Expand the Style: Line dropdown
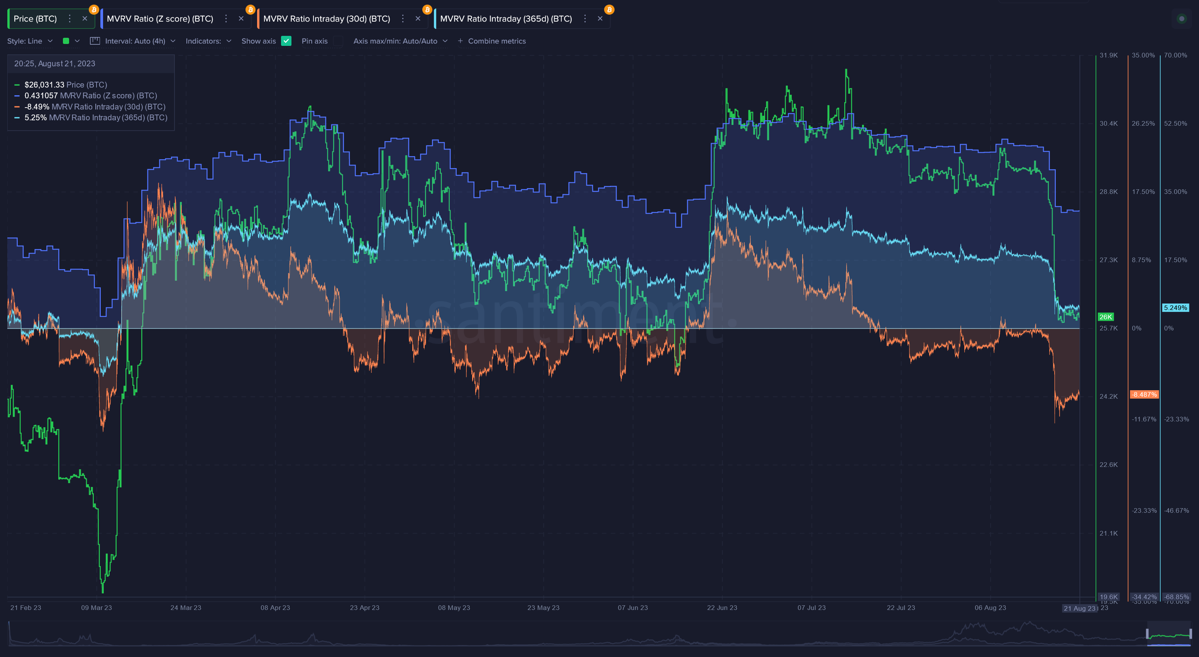 tap(30, 41)
